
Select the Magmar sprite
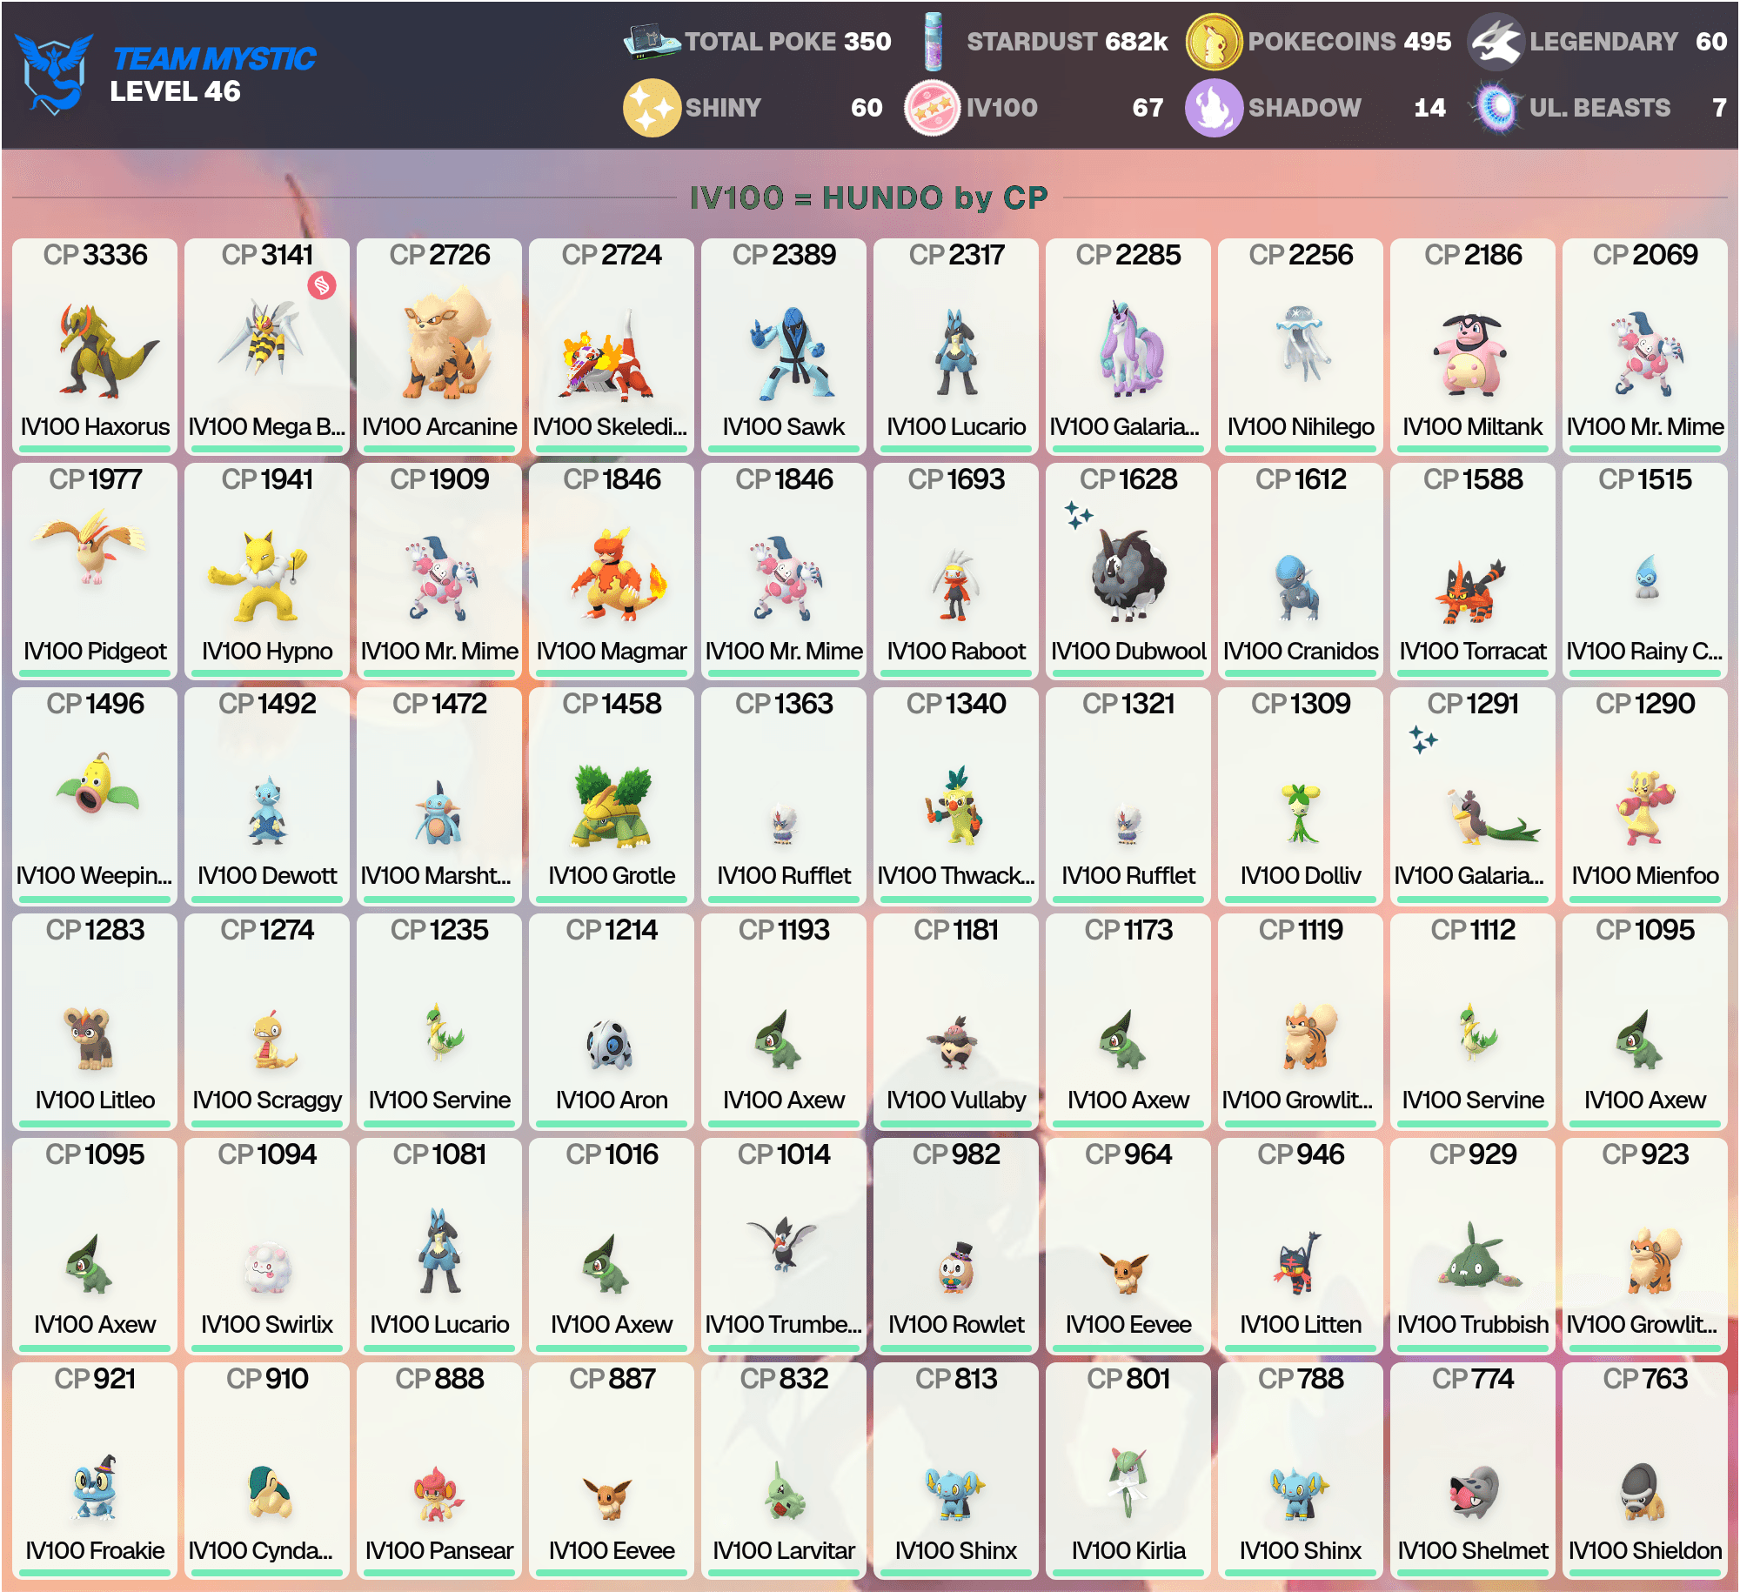(619, 573)
